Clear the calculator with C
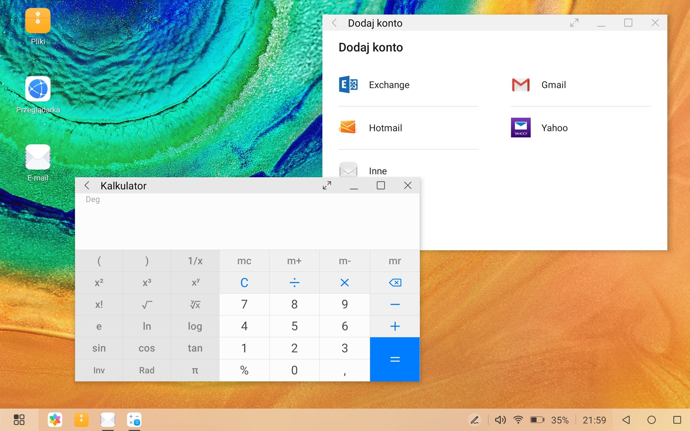This screenshot has height=431, width=690. (244, 283)
